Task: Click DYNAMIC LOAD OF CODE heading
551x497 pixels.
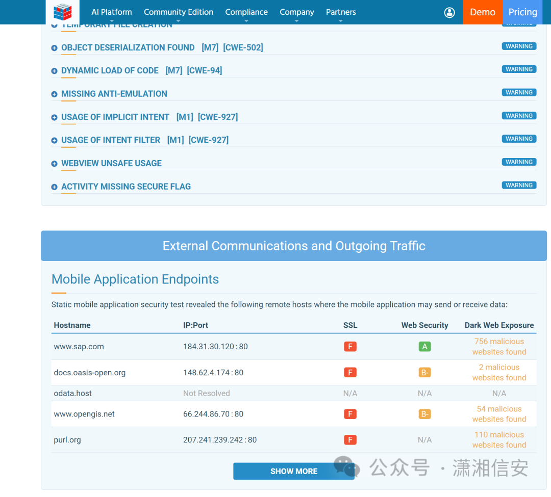Action: [110, 70]
